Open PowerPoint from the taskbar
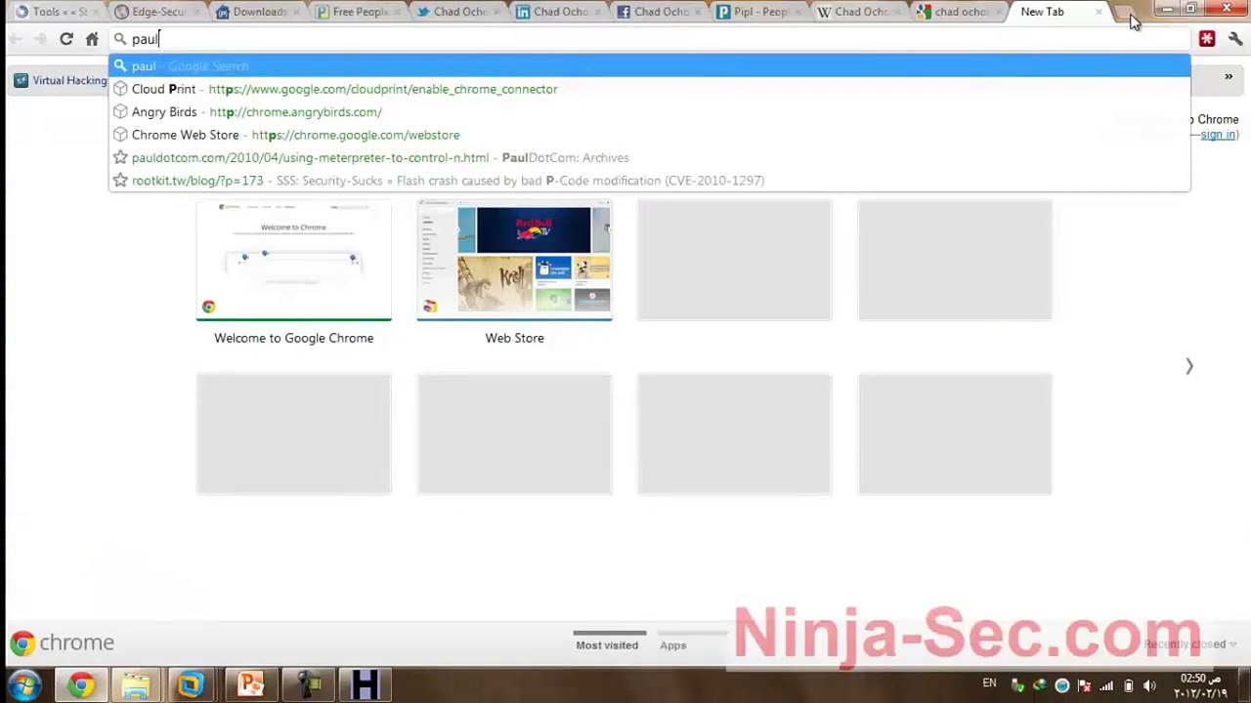This screenshot has height=703, width=1251. click(x=251, y=684)
